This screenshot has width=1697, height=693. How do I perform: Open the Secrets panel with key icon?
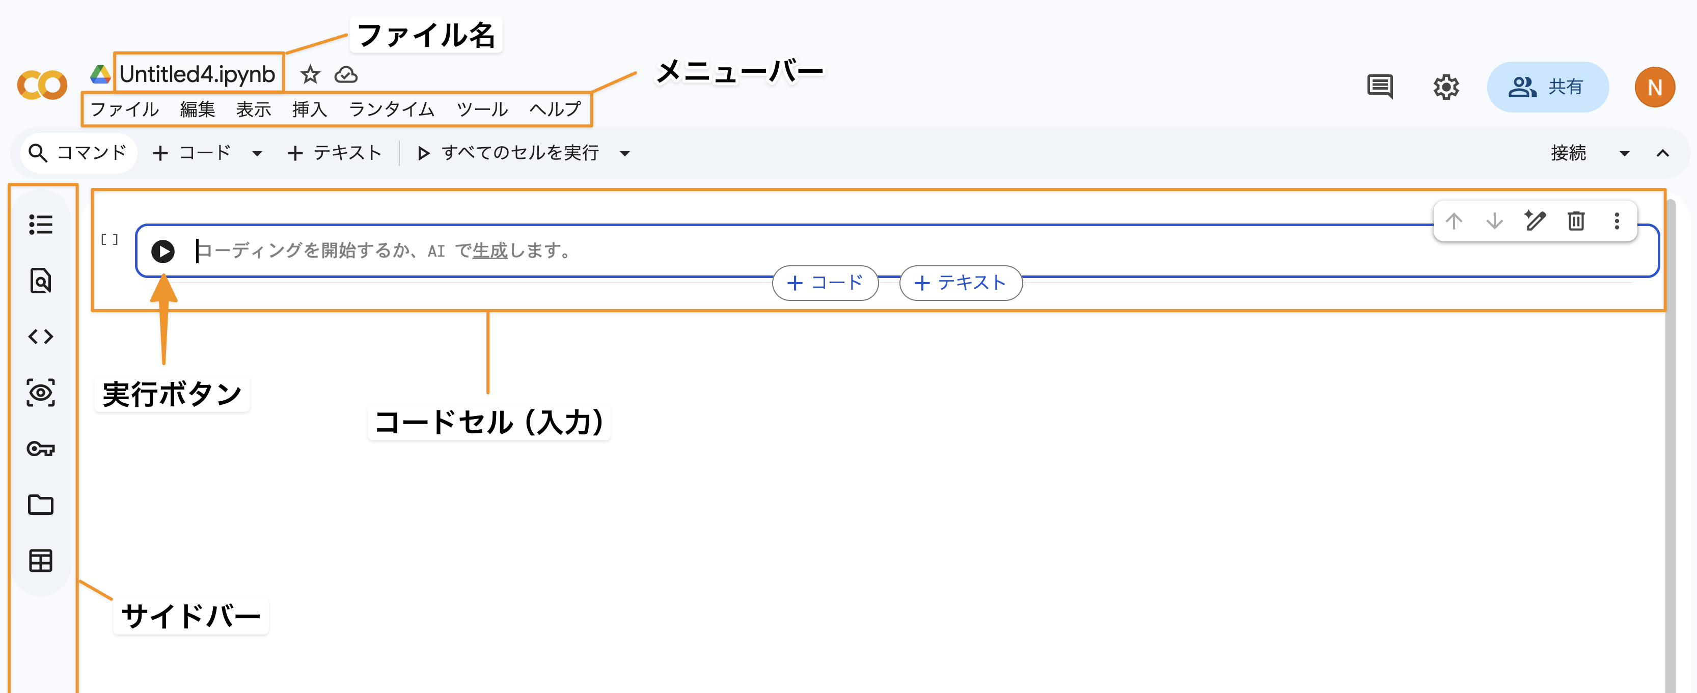41,449
